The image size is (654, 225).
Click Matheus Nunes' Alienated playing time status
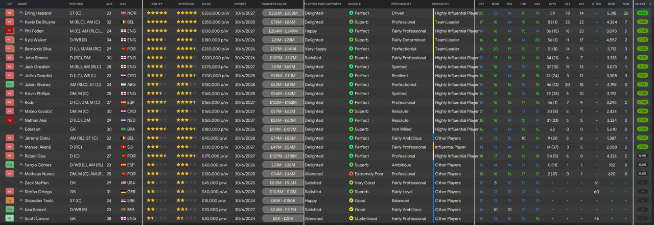[x=313, y=174]
